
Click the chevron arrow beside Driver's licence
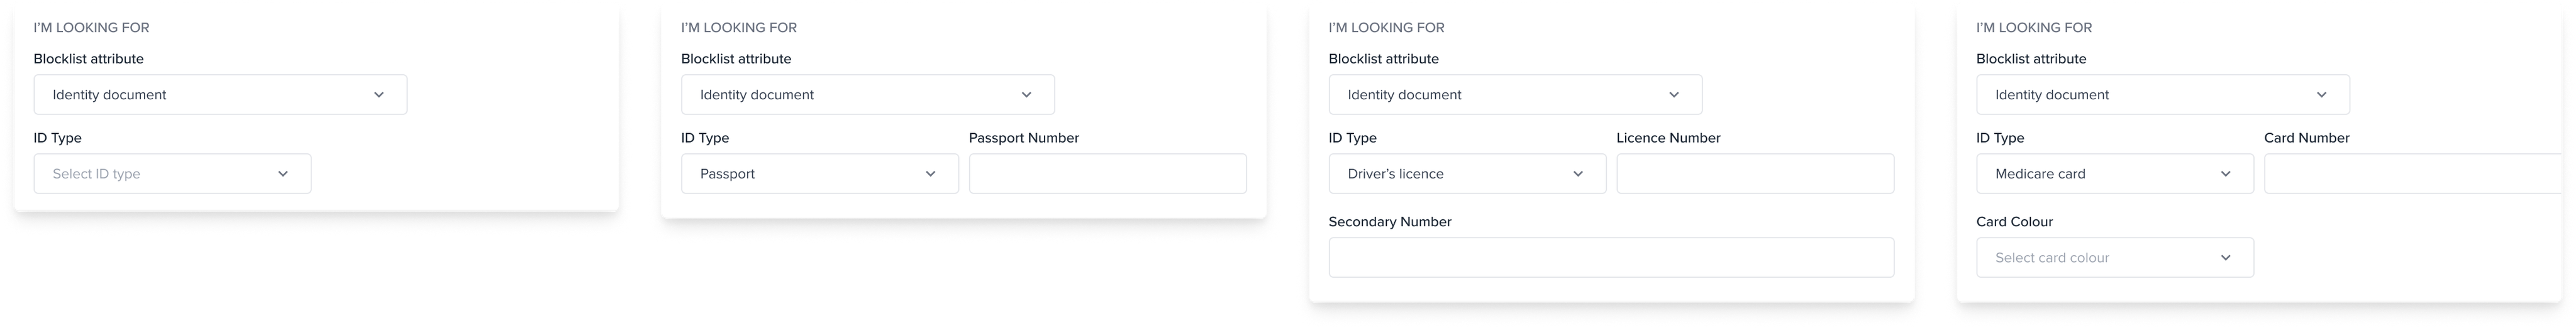click(x=1578, y=174)
